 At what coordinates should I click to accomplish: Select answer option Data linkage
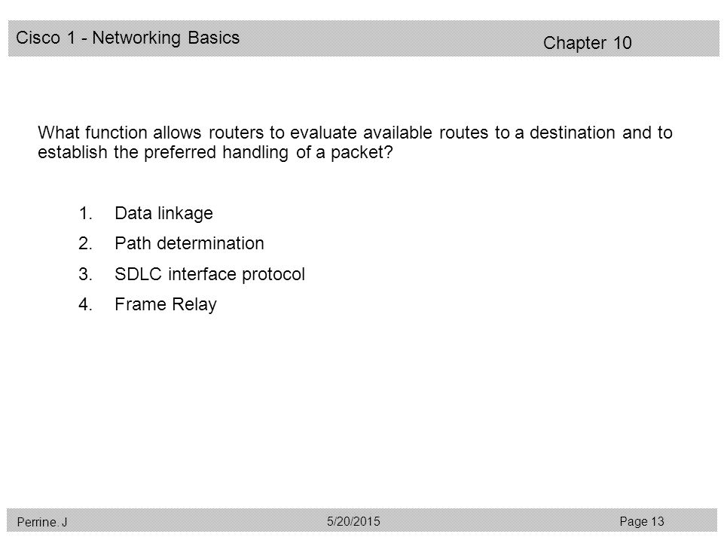pyautogui.click(x=163, y=213)
